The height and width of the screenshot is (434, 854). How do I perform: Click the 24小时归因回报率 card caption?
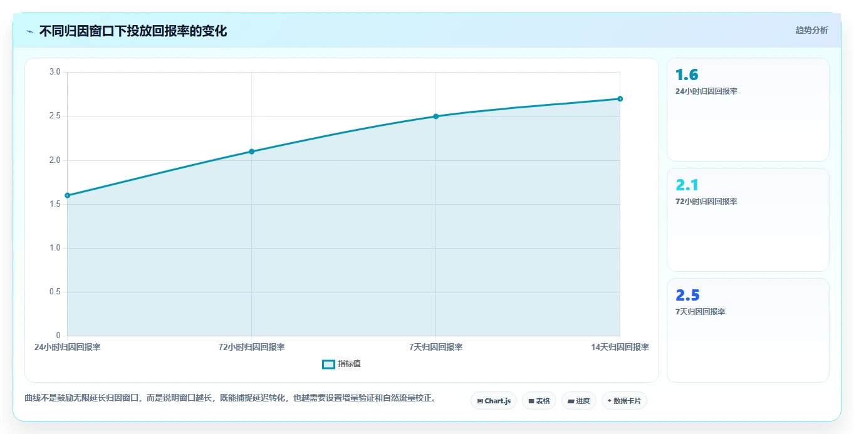(x=706, y=91)
